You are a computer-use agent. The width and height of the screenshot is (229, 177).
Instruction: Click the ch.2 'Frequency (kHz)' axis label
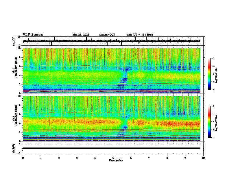[x=16, y=115]
